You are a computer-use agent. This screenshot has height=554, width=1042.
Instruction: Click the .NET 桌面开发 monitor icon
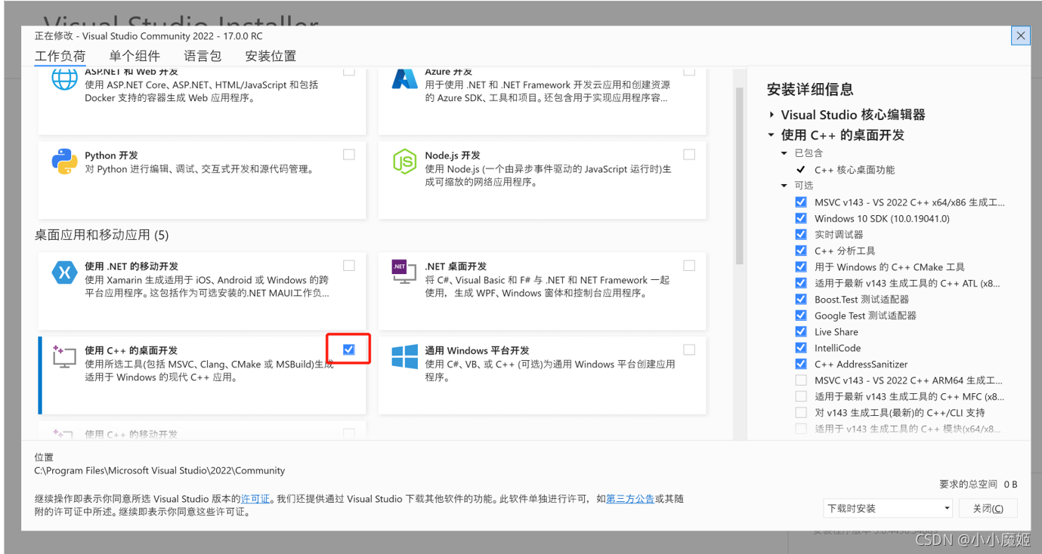point(405,272)
